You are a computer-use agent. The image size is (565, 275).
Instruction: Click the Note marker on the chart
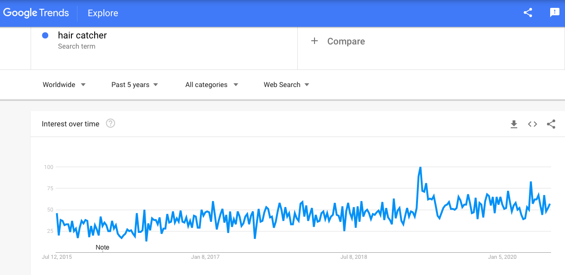(x=103, y=247)
